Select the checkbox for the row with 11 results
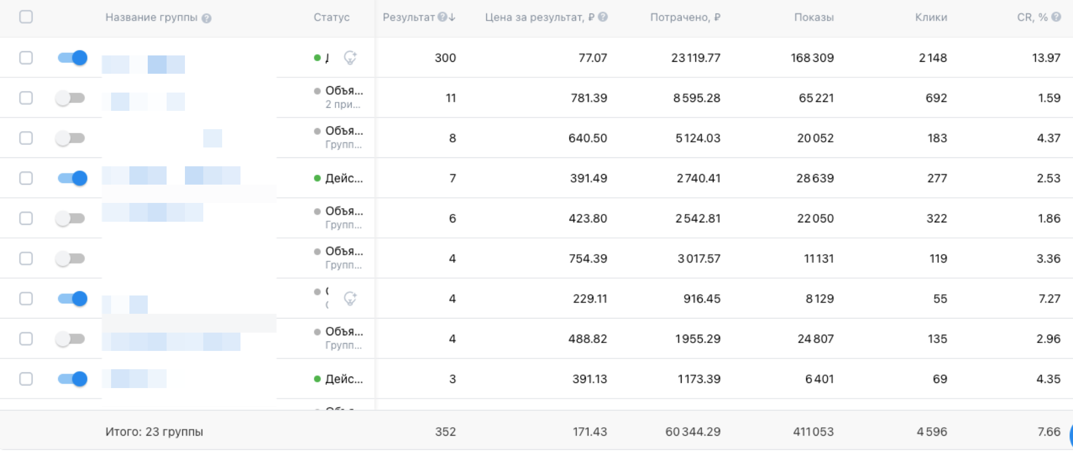The width and height of the screenshot is (1073, 455). click(x=26, y=98)
